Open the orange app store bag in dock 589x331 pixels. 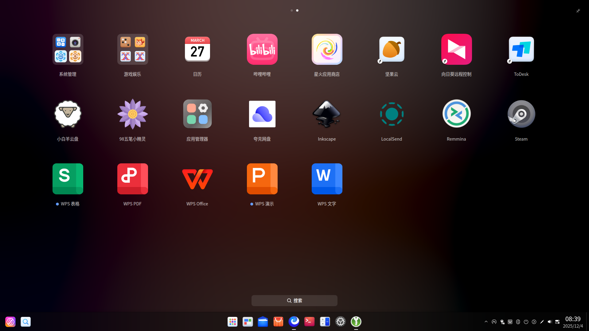point(278,321)
